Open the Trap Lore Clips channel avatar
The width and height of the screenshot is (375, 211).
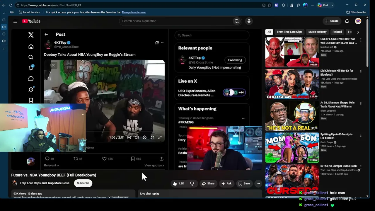[x=14, y=183]
